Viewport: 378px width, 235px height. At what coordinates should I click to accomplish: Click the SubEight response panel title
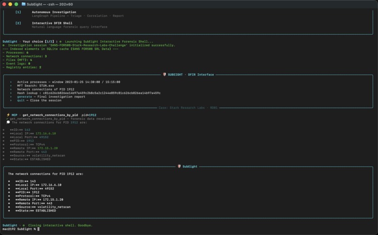190,167
